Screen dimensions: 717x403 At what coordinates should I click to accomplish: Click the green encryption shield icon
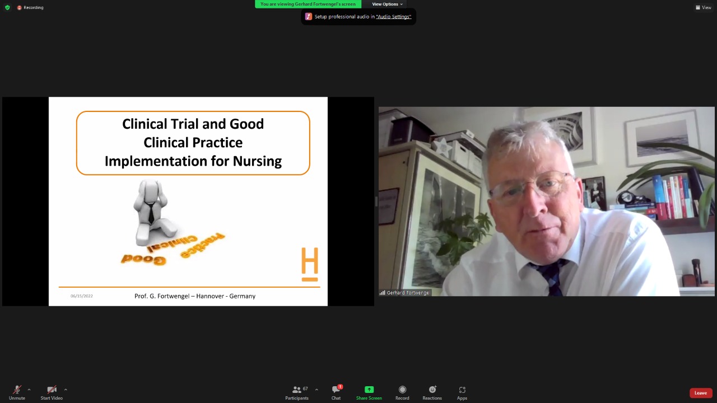point(7,7)
